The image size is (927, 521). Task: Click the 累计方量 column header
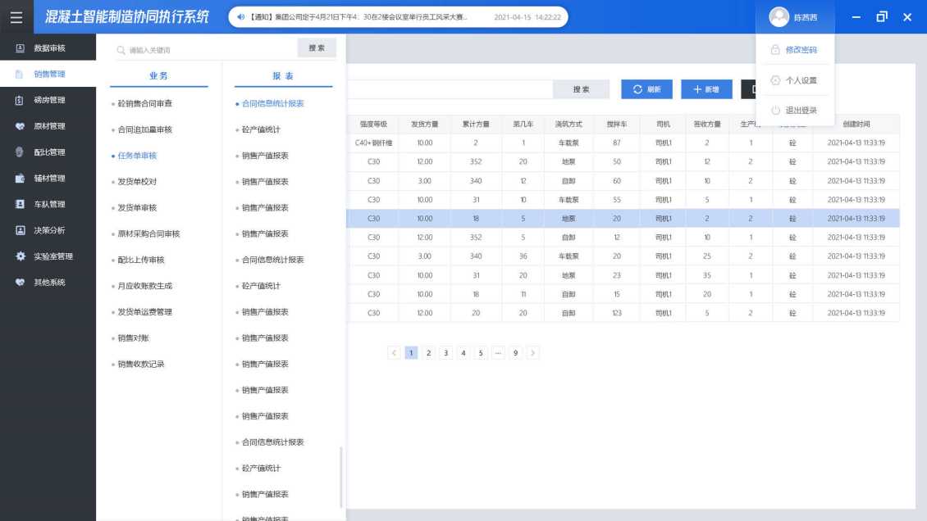click(476, 124)
